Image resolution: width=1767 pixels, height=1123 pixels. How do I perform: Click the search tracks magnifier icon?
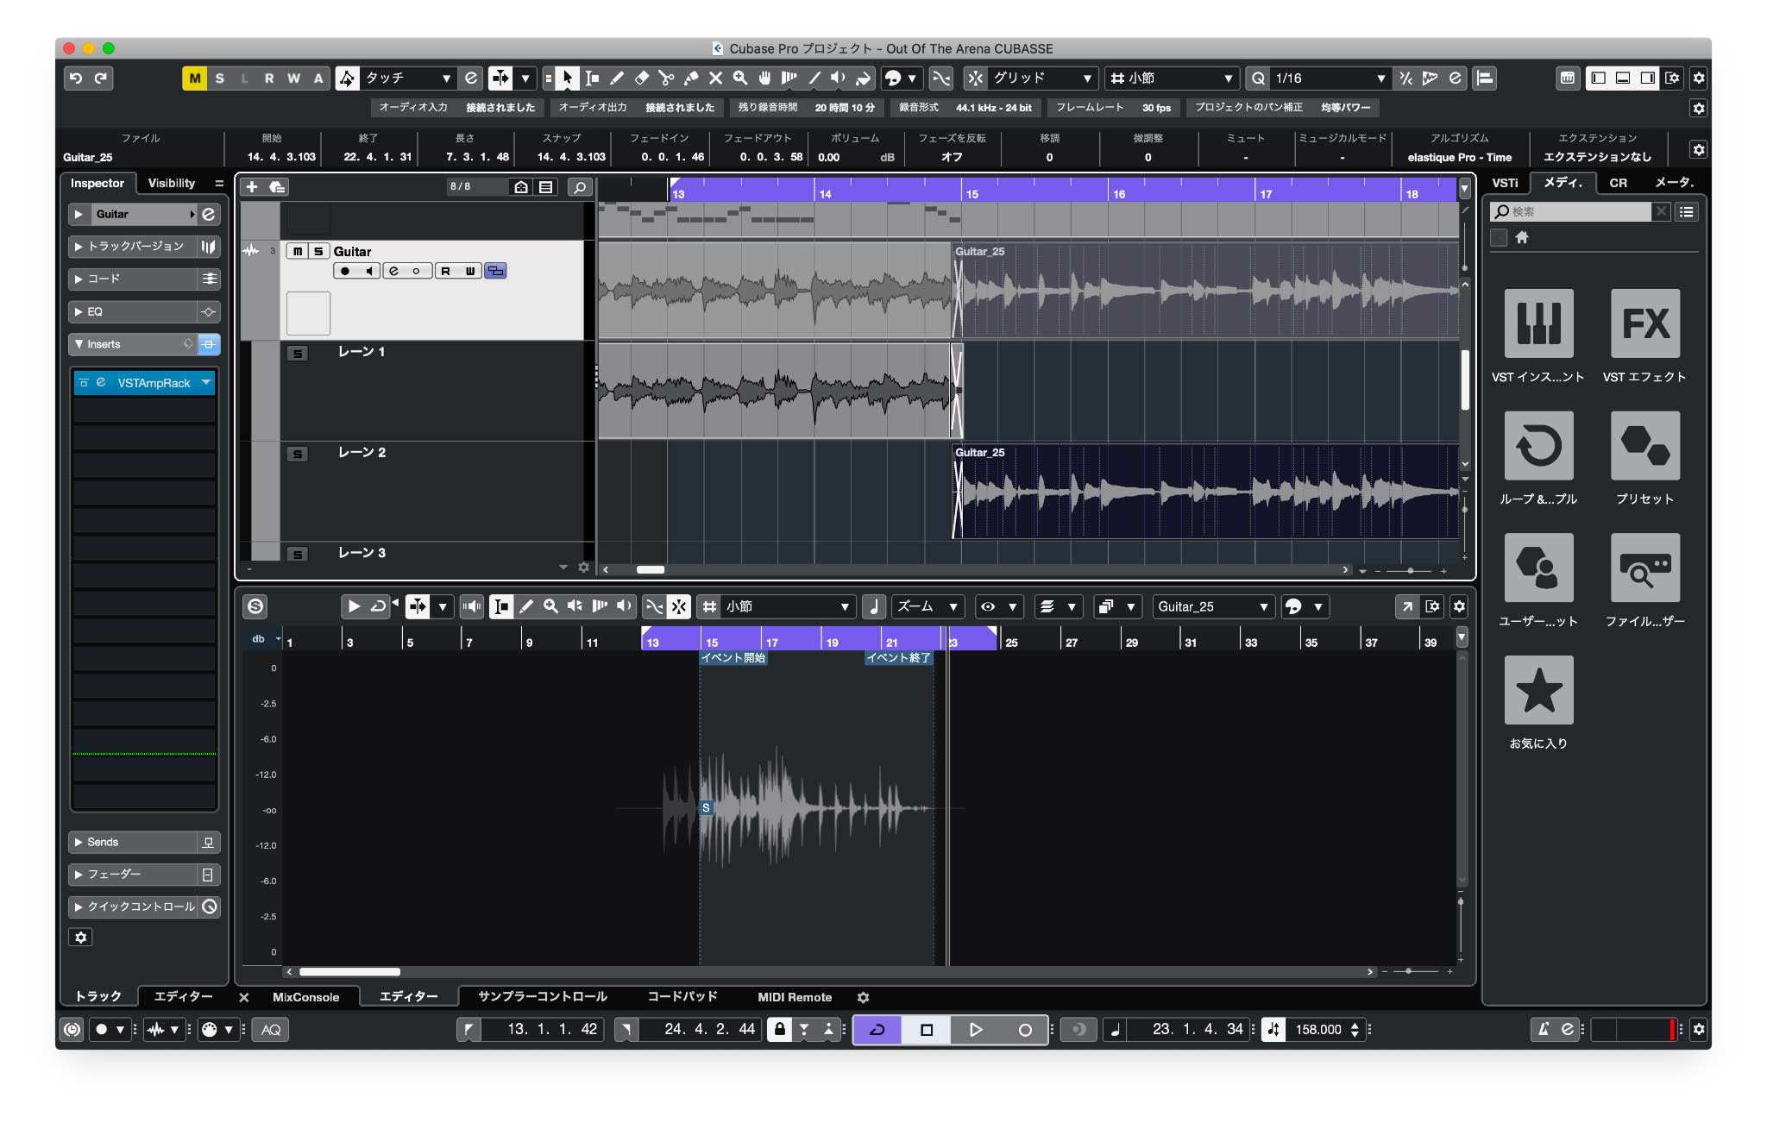click(x=580, y=187)
